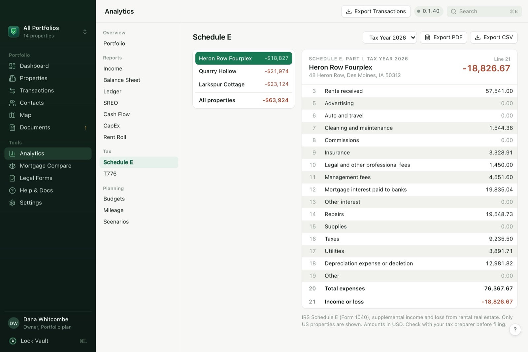Open the Portfolio overview page
Viewport: 528px width, 352px height.
pos(139,44)
